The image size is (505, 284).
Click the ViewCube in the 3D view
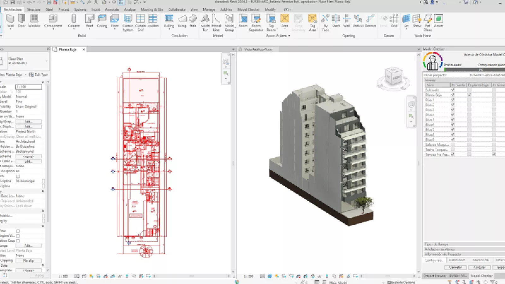tap(393, 77)
